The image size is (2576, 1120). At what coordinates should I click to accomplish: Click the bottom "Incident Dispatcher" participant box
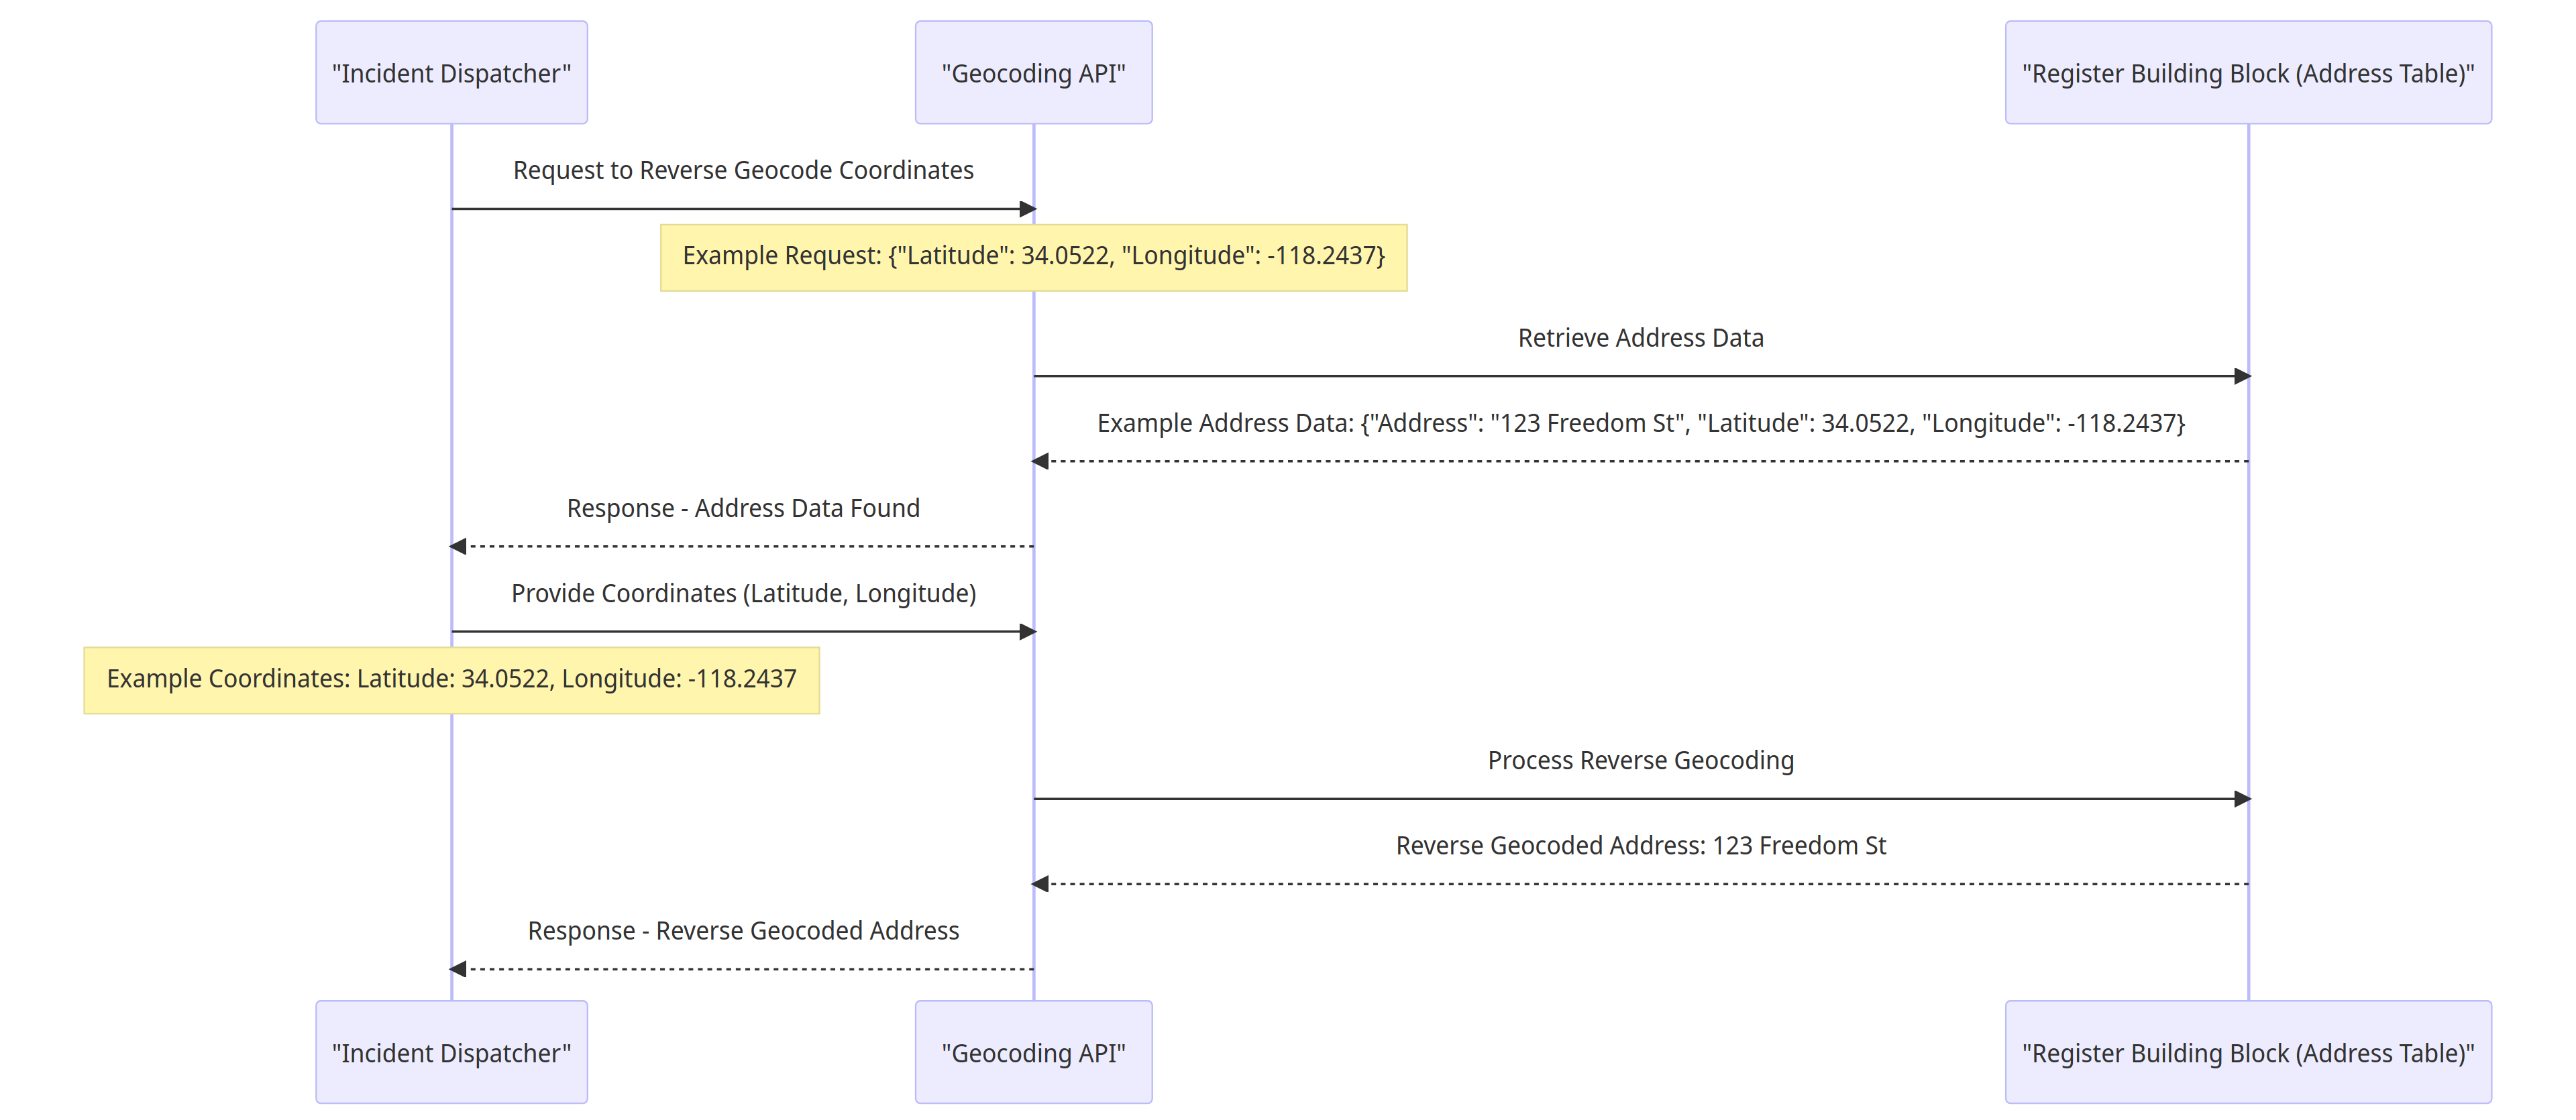tap(451, 1052)
